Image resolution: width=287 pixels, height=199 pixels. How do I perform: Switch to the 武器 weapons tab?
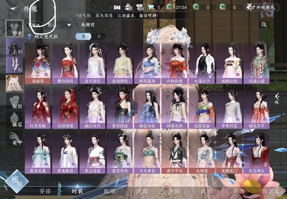point(142,191)
